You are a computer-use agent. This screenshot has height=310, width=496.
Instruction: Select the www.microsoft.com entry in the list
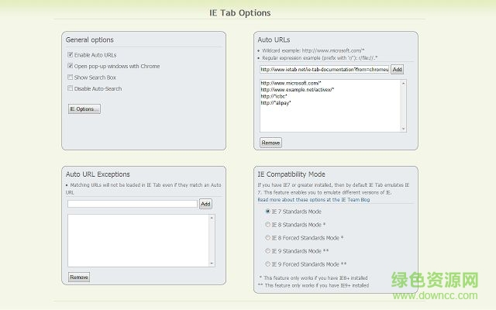[291, 83]
